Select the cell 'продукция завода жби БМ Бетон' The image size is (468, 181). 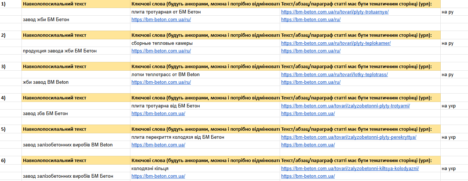[x=76, y=51]
